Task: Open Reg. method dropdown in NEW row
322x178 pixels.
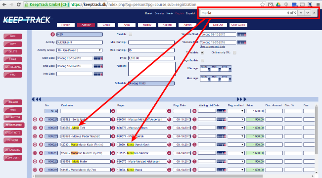Action: (236, 111)
